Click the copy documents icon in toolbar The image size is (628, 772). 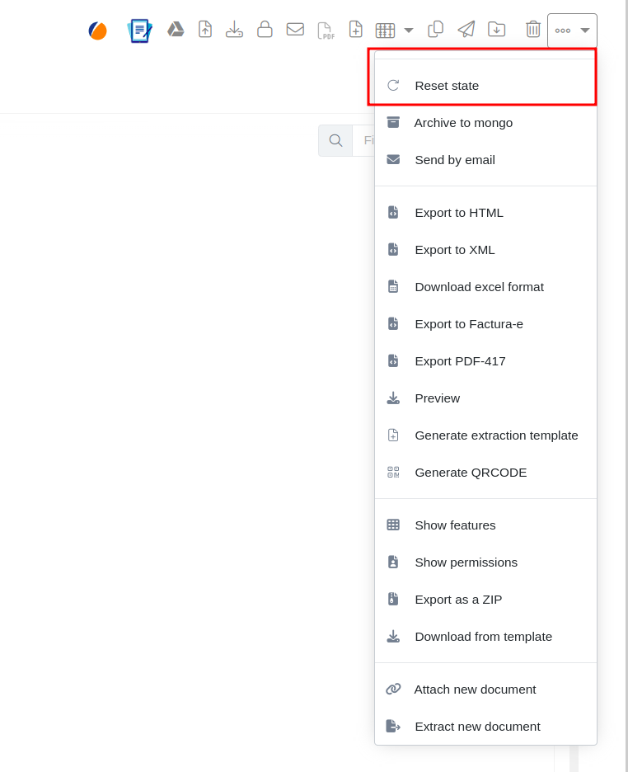435,30
